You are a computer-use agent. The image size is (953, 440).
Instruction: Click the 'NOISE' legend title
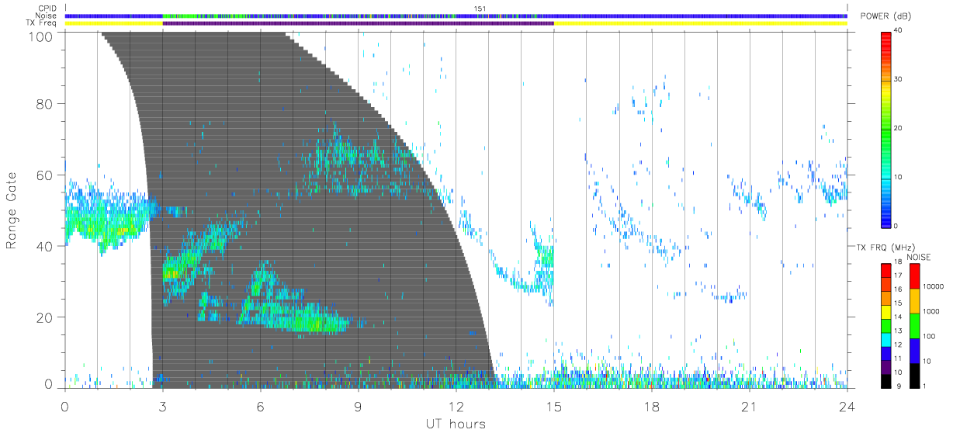918,256
